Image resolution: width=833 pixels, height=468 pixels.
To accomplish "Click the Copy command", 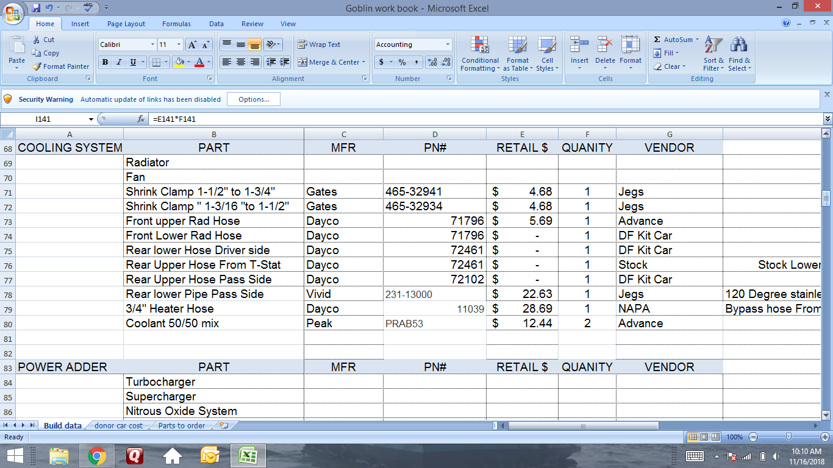I will (x=46, y=53).
